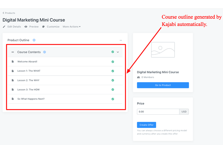Toggle So What Happens Next? status check

pos(113,99)
